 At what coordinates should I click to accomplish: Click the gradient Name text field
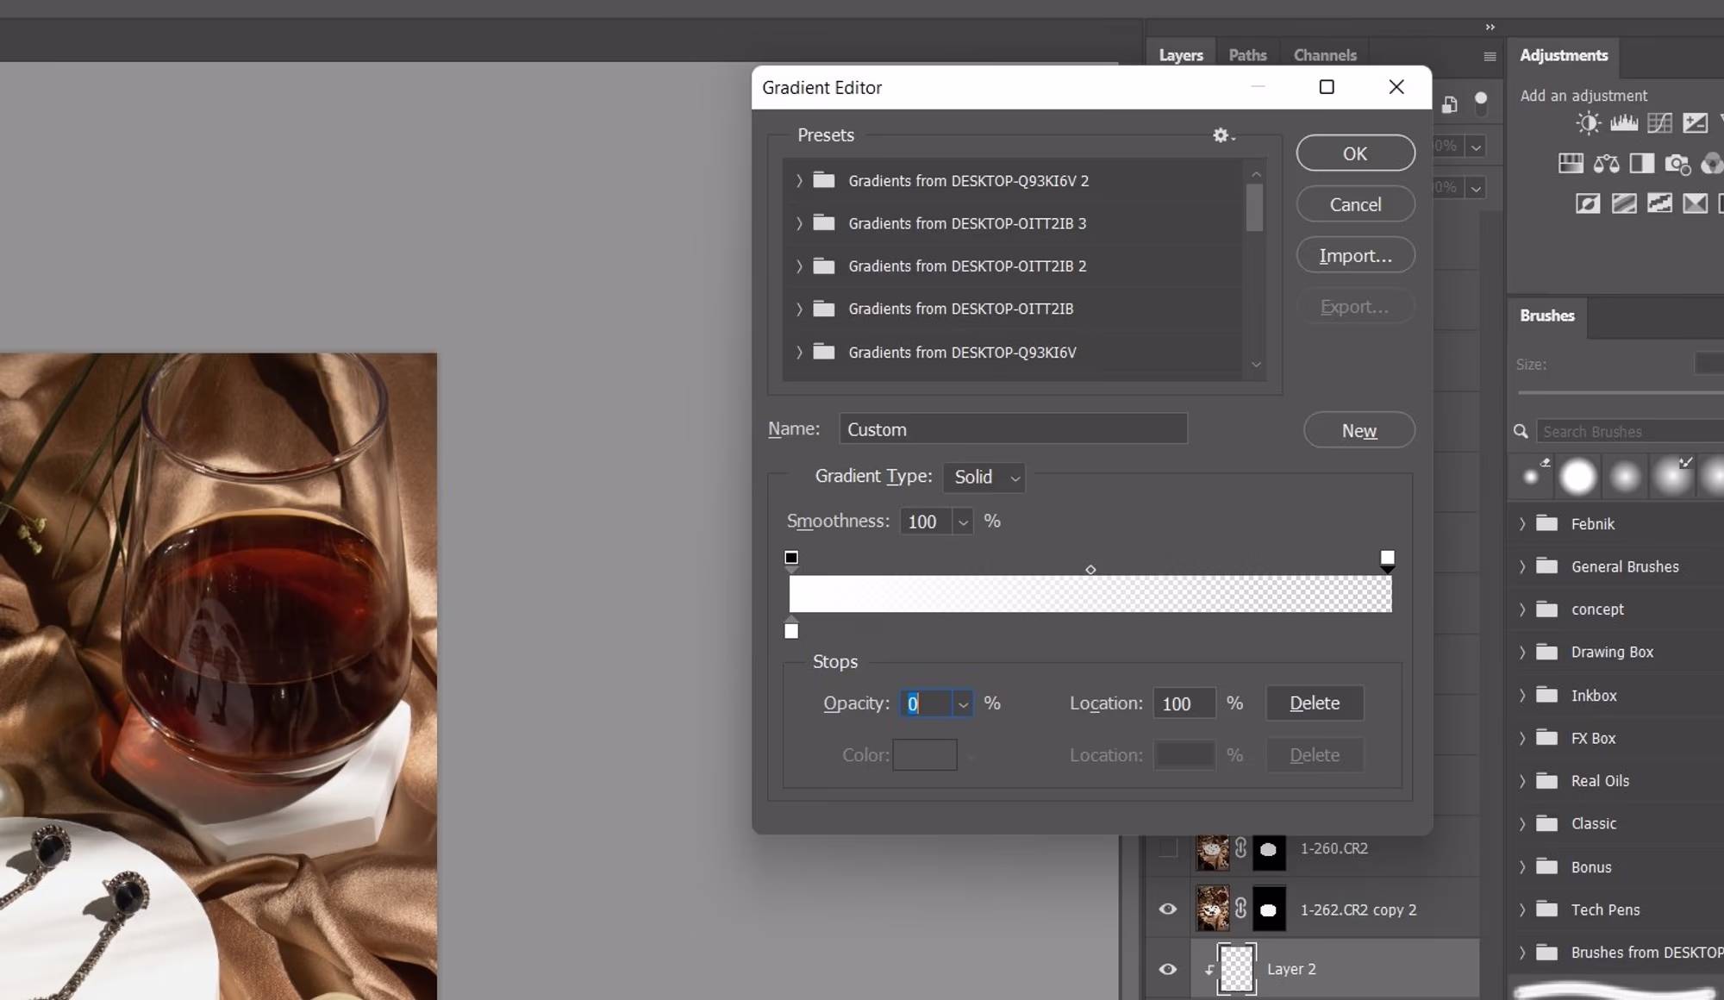pyautogui.click(x=1013, y=429)
